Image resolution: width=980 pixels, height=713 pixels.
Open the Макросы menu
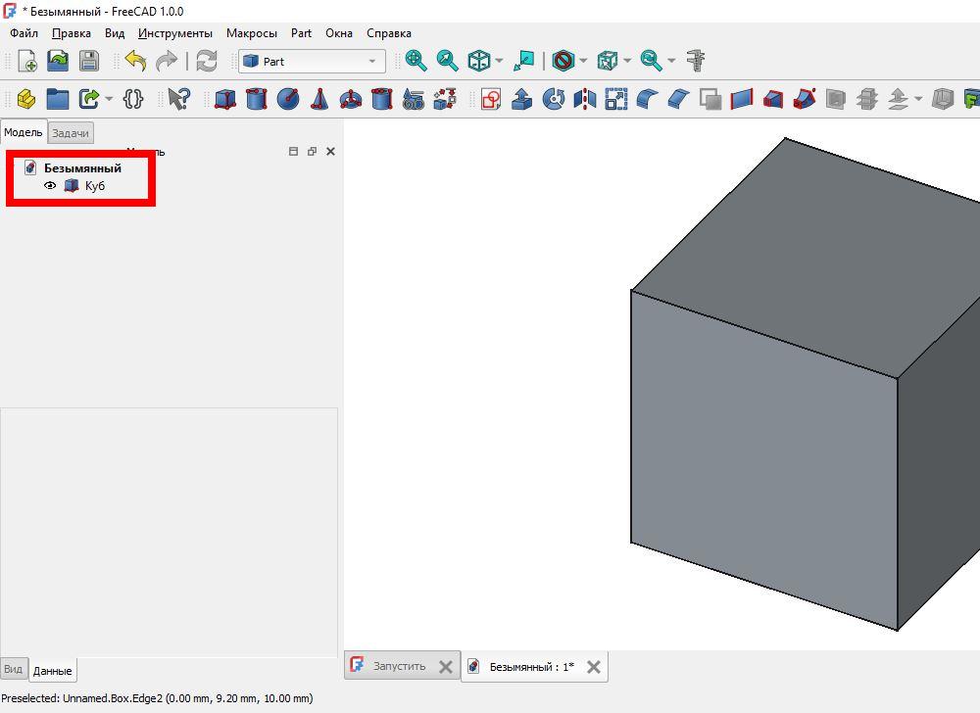[x=252, y=33]
